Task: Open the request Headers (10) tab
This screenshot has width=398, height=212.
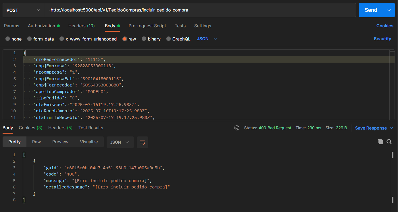Action: click(x=81, y=26)
